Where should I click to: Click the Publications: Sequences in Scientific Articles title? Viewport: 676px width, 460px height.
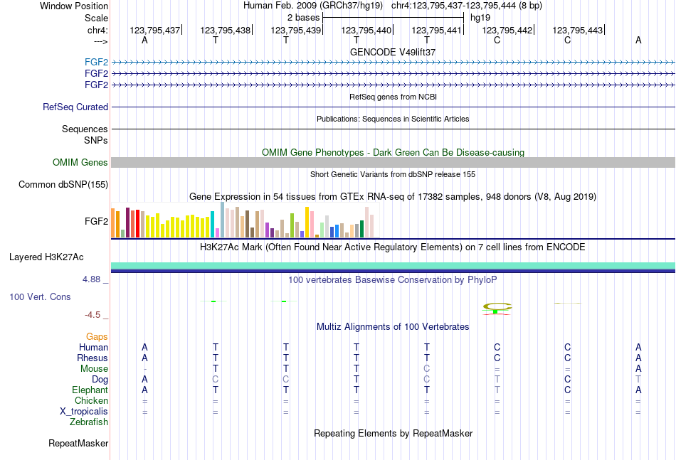coord(393,119)
